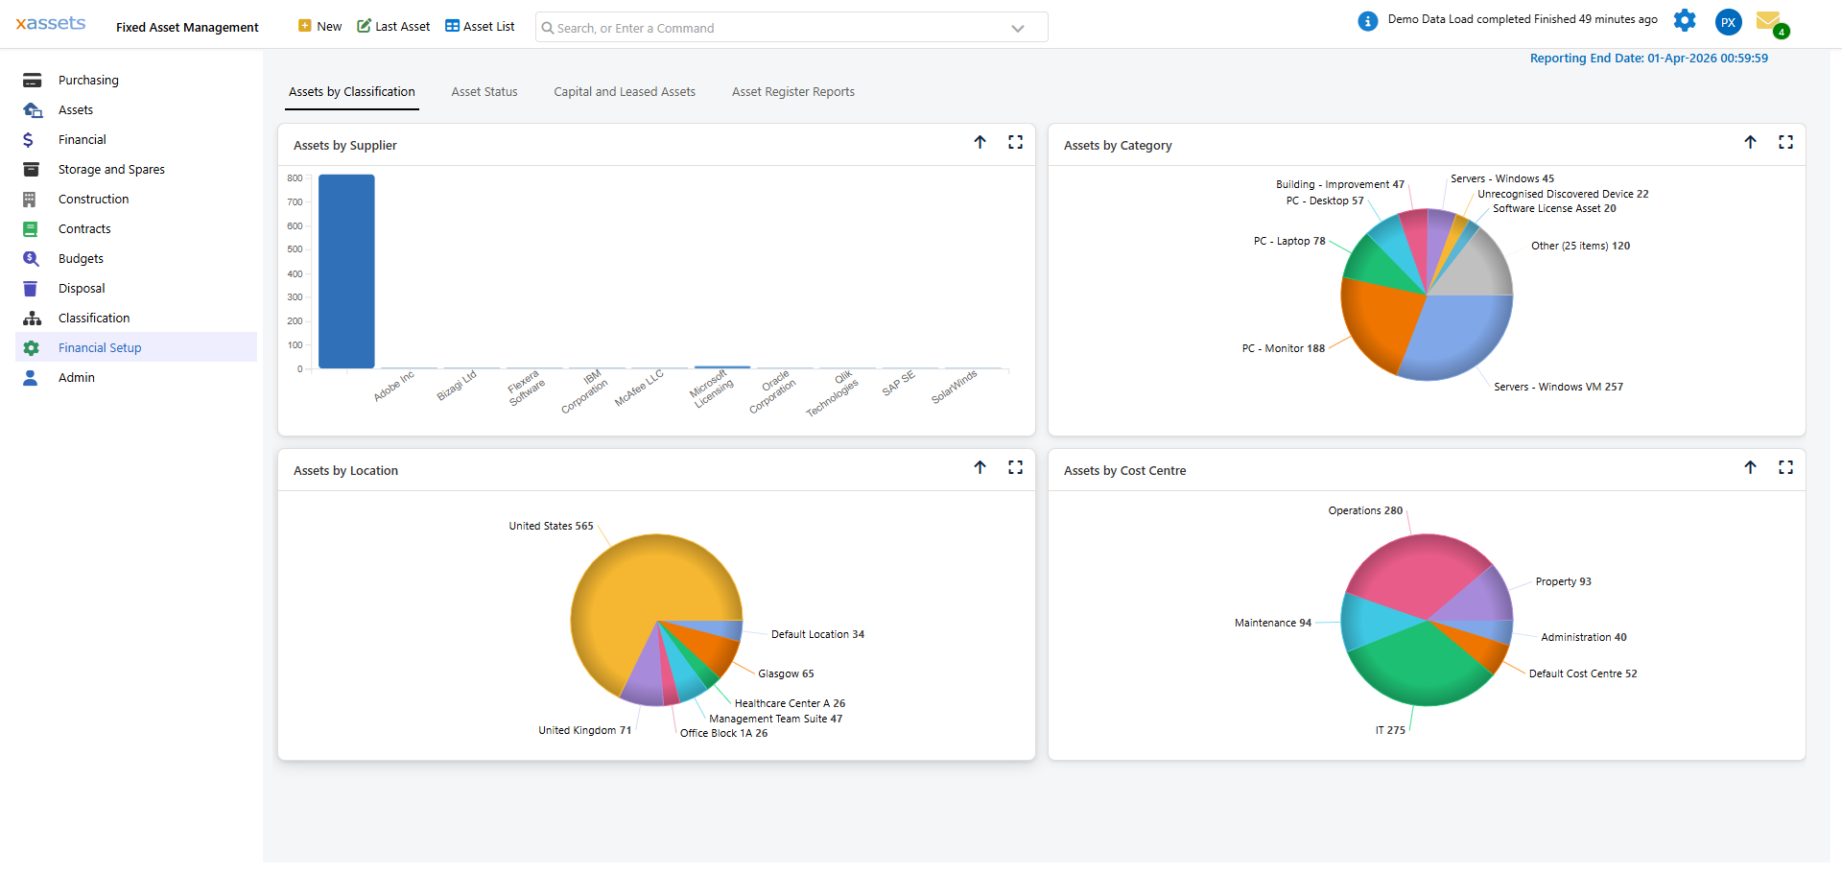Expand Assets by Supplier to fullscreen
This screenshot has height=874, width=1842.
pyautogui.click(x=1016, y=142)
